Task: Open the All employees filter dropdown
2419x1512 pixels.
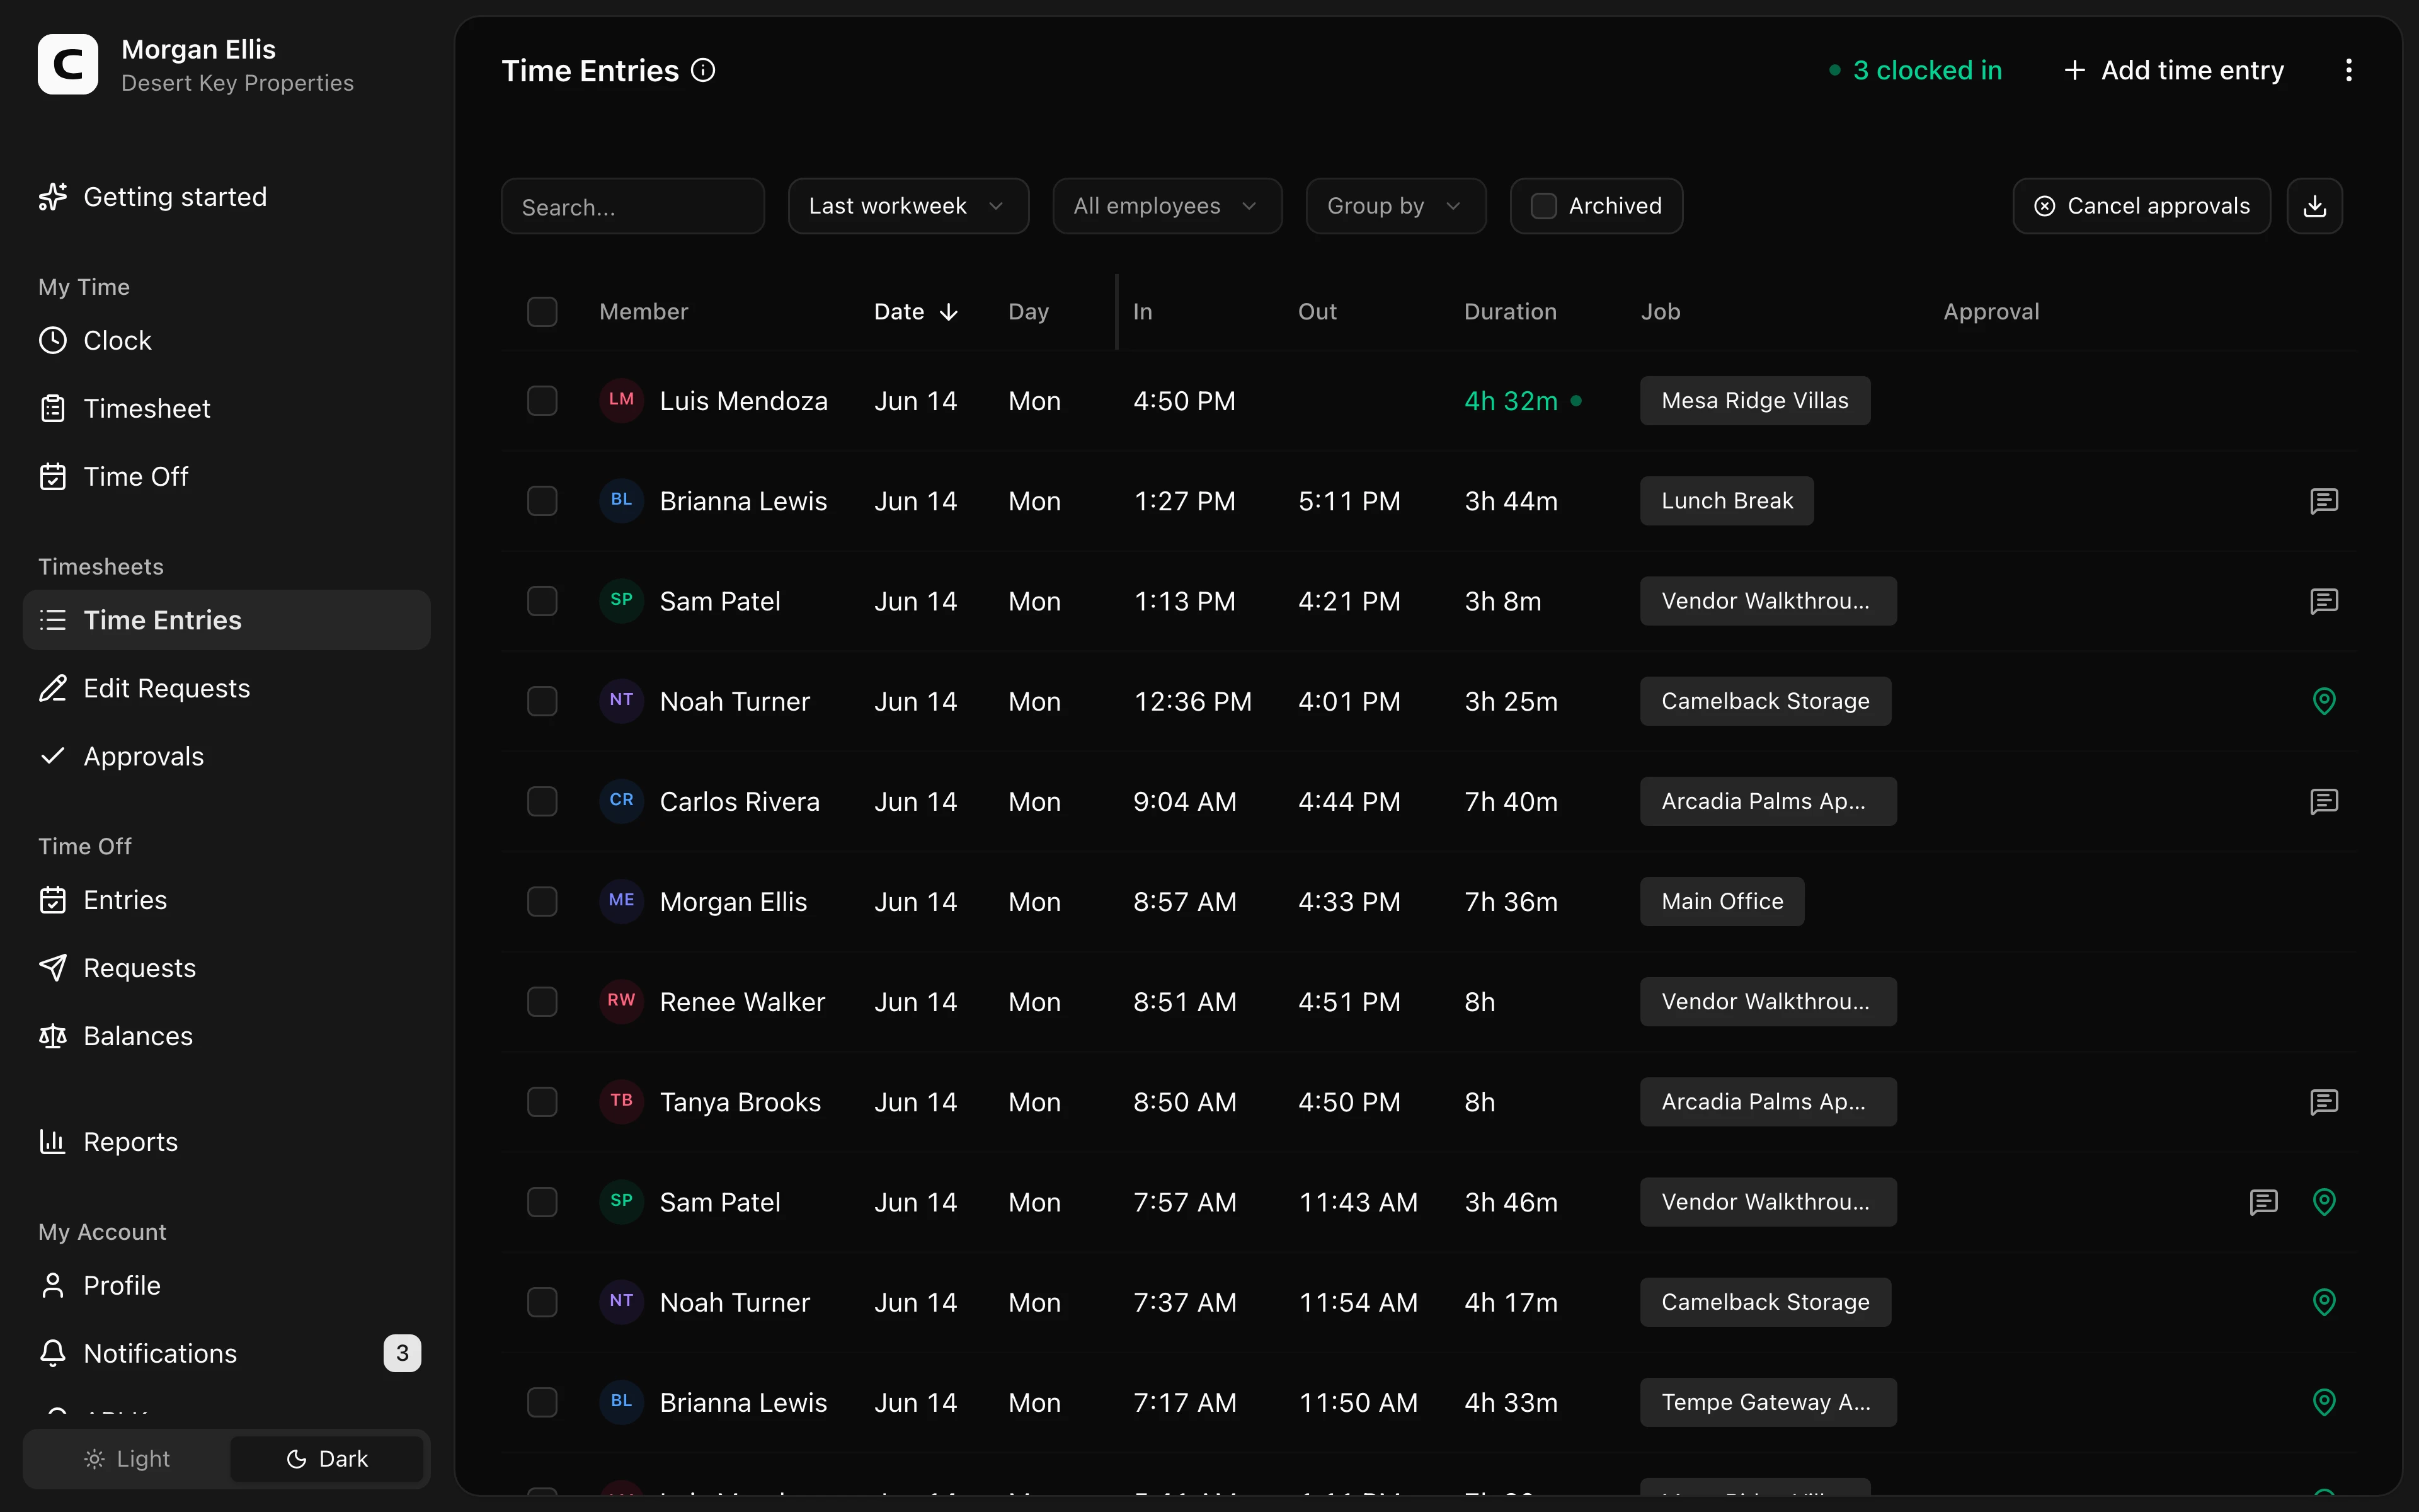Action: (x=1167, y=206)
